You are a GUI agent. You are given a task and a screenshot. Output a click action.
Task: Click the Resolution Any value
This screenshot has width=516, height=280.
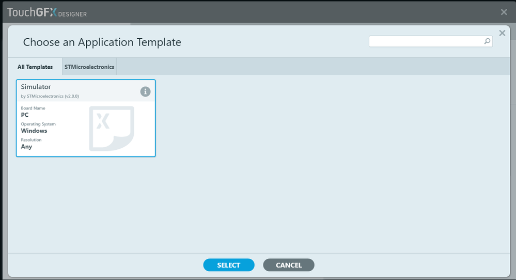point(26,146)
